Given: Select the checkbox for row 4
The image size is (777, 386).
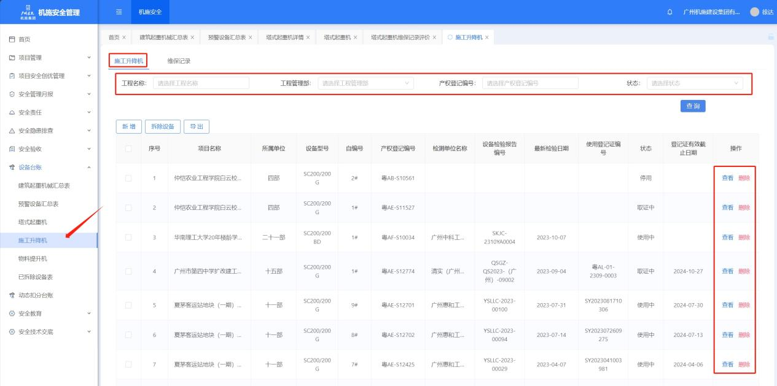Looking at the screenshot, I should click(x=128, y=271).
